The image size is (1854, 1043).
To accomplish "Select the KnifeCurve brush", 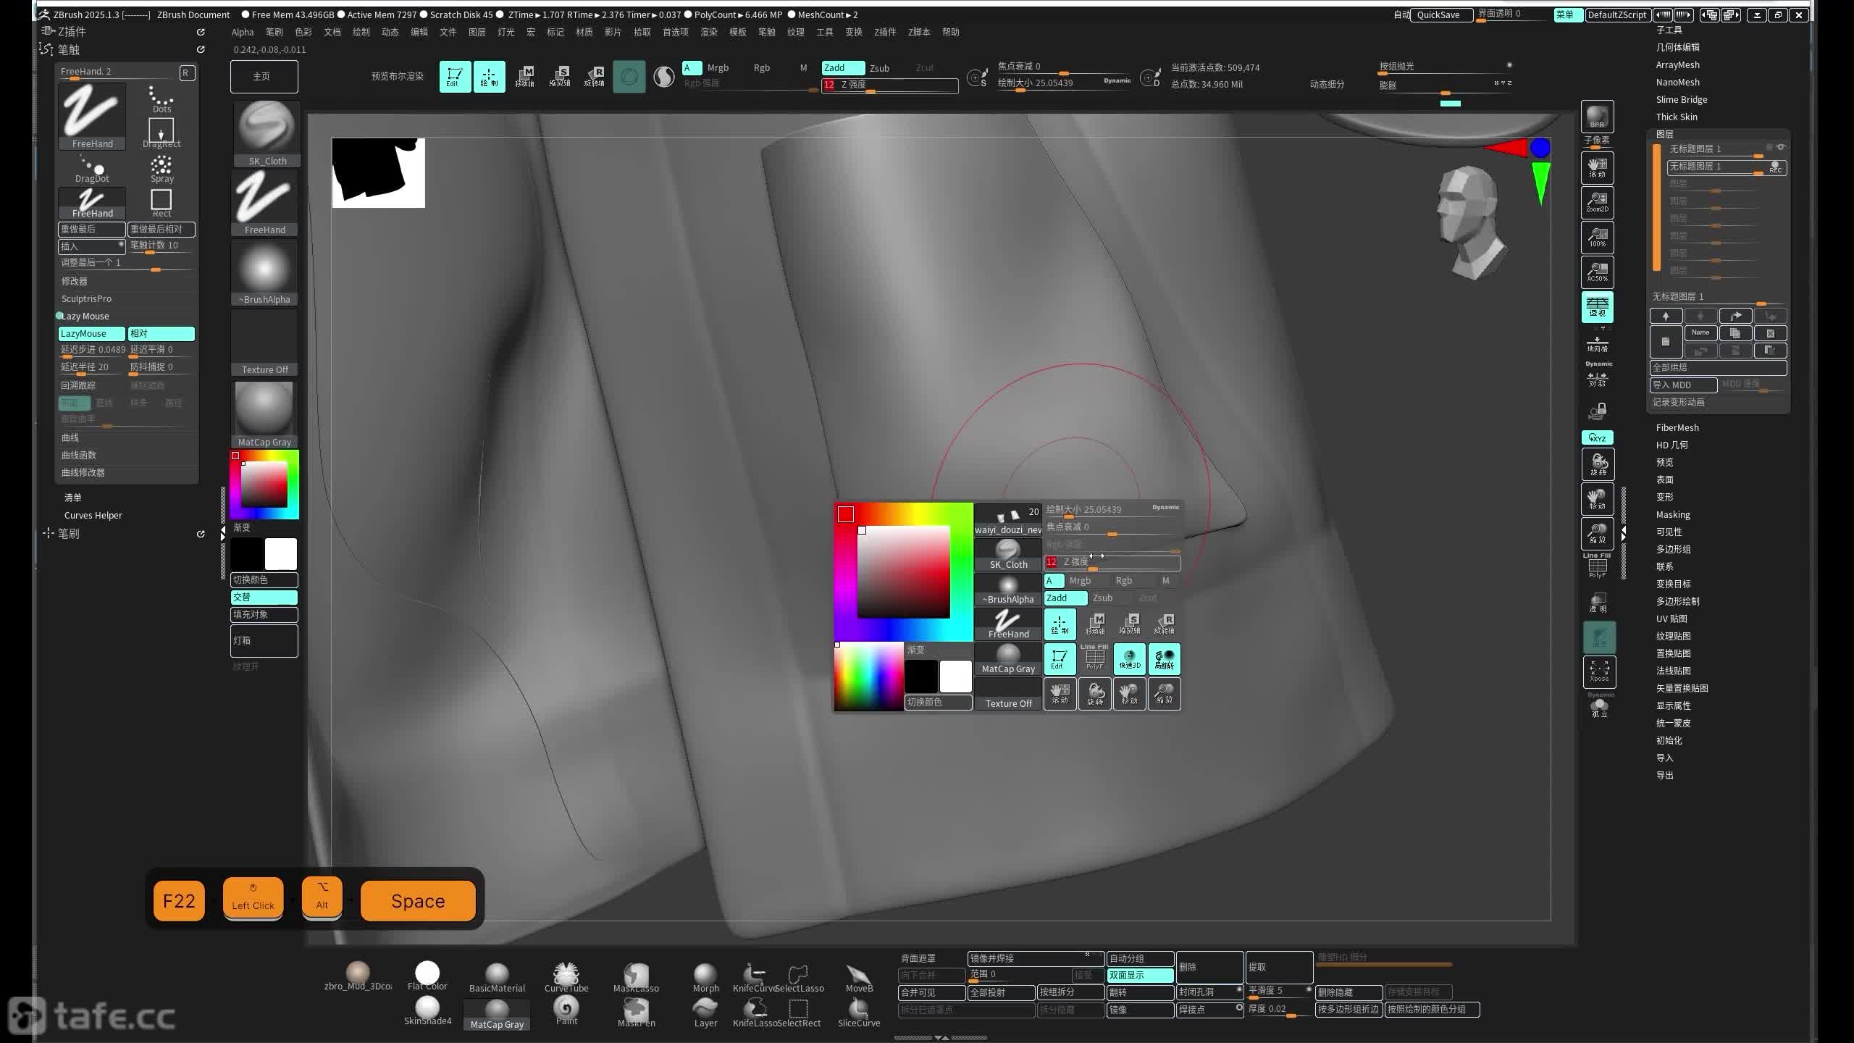I will 755,977.
